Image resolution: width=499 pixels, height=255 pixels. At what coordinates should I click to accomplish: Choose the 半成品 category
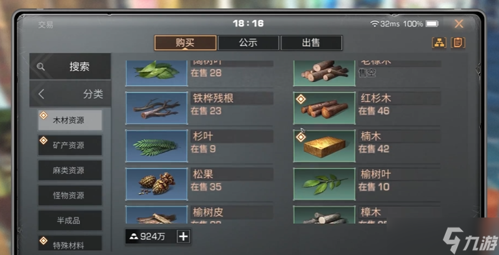click(x=70, y=220)
